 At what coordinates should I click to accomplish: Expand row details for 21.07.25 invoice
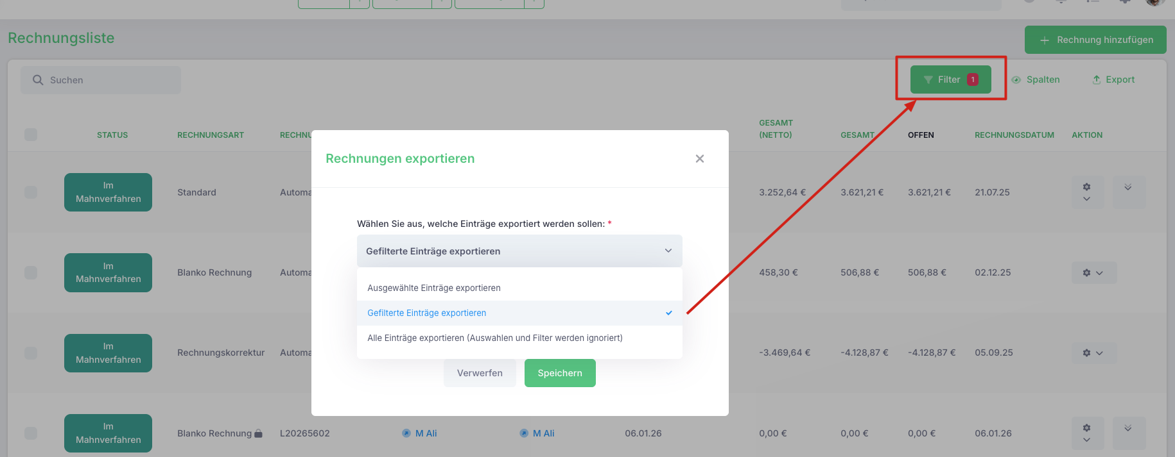pyautogui.click(x=1128, y=192)
